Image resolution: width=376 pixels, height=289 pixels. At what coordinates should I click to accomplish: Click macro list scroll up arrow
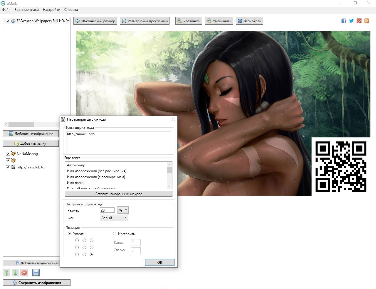[x=169, y=164]
